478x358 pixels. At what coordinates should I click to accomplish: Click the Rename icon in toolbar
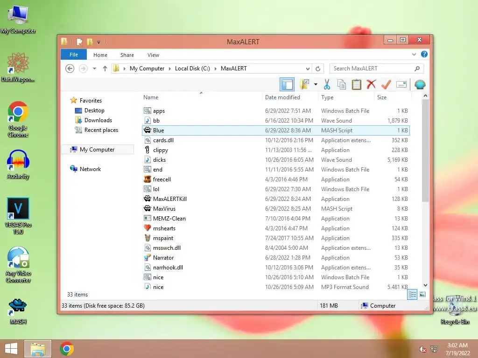coord(401,84)
